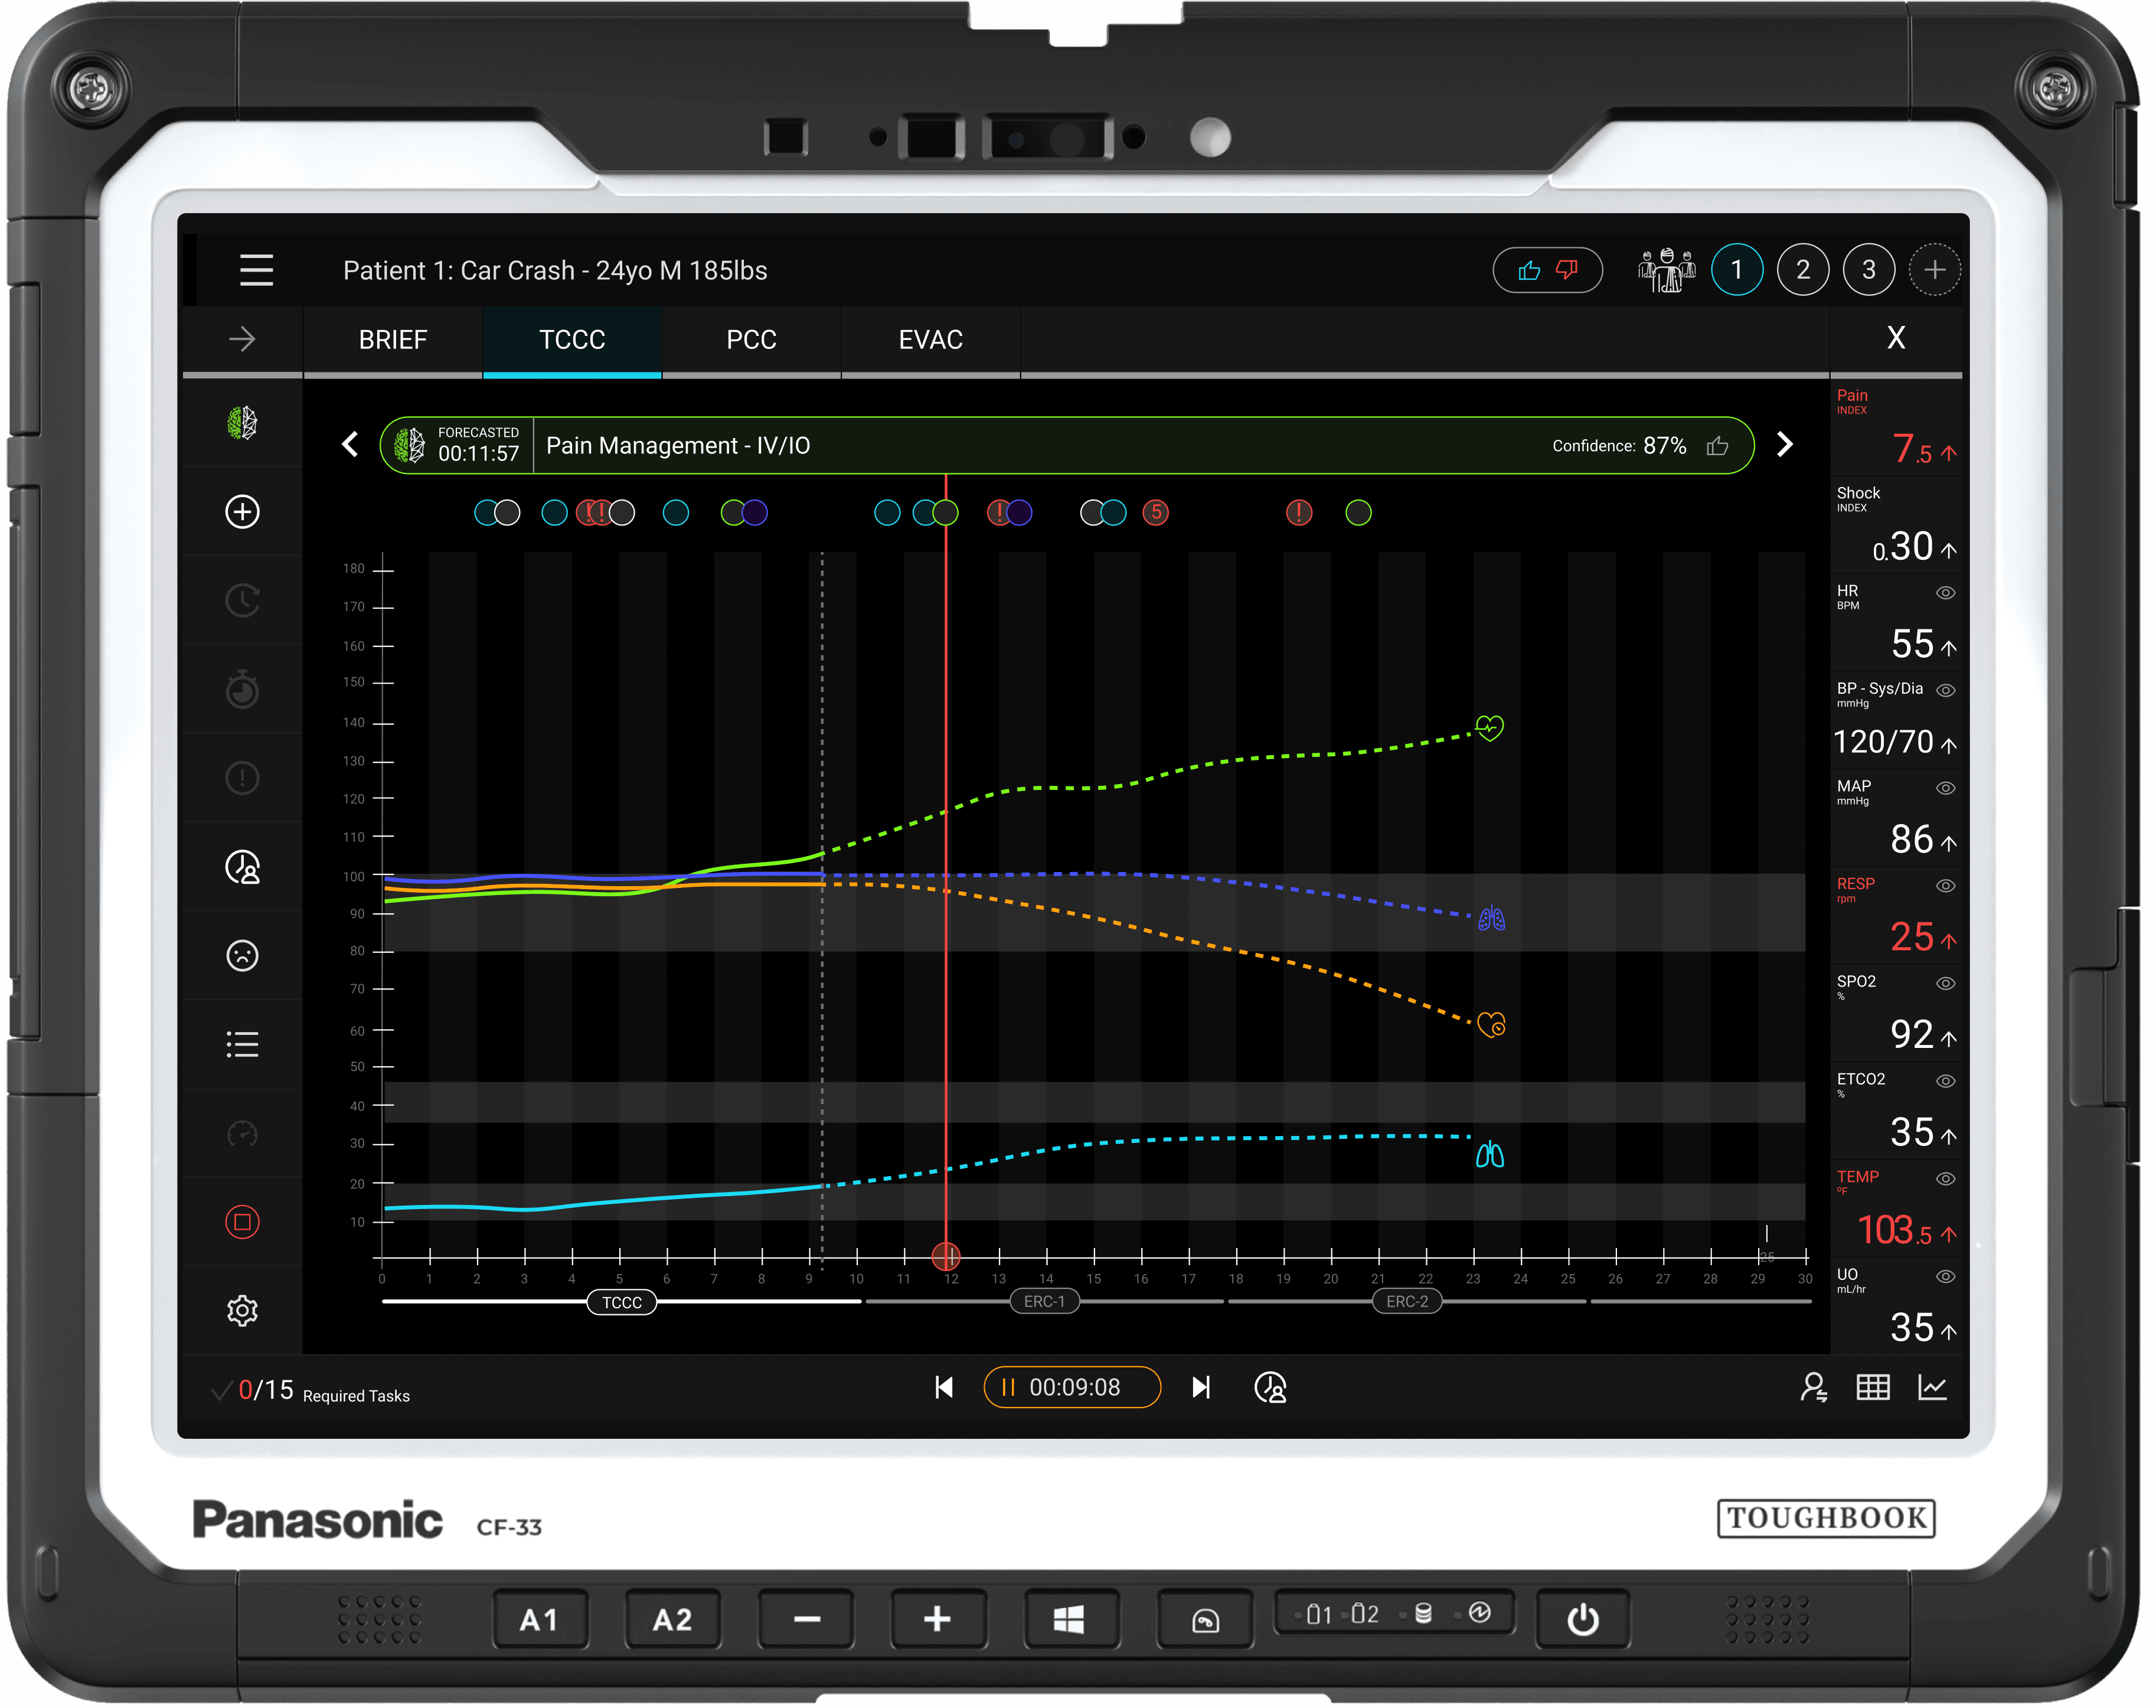Click the brain AI forecast sidebar icon
The width and height of the screenshot is (2156, 1708).
coord(242,423)
